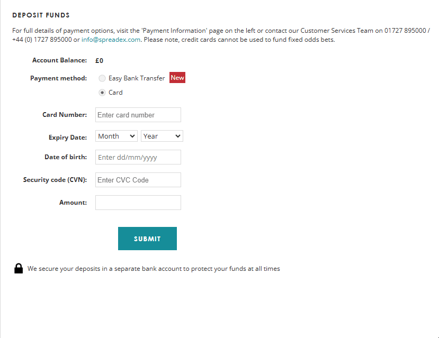Click into the Date of birth field
Viewport: 439px width, 338px height.
pos(138,157)
